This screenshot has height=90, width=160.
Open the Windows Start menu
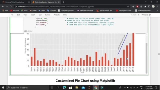click(x=3, y=87)
